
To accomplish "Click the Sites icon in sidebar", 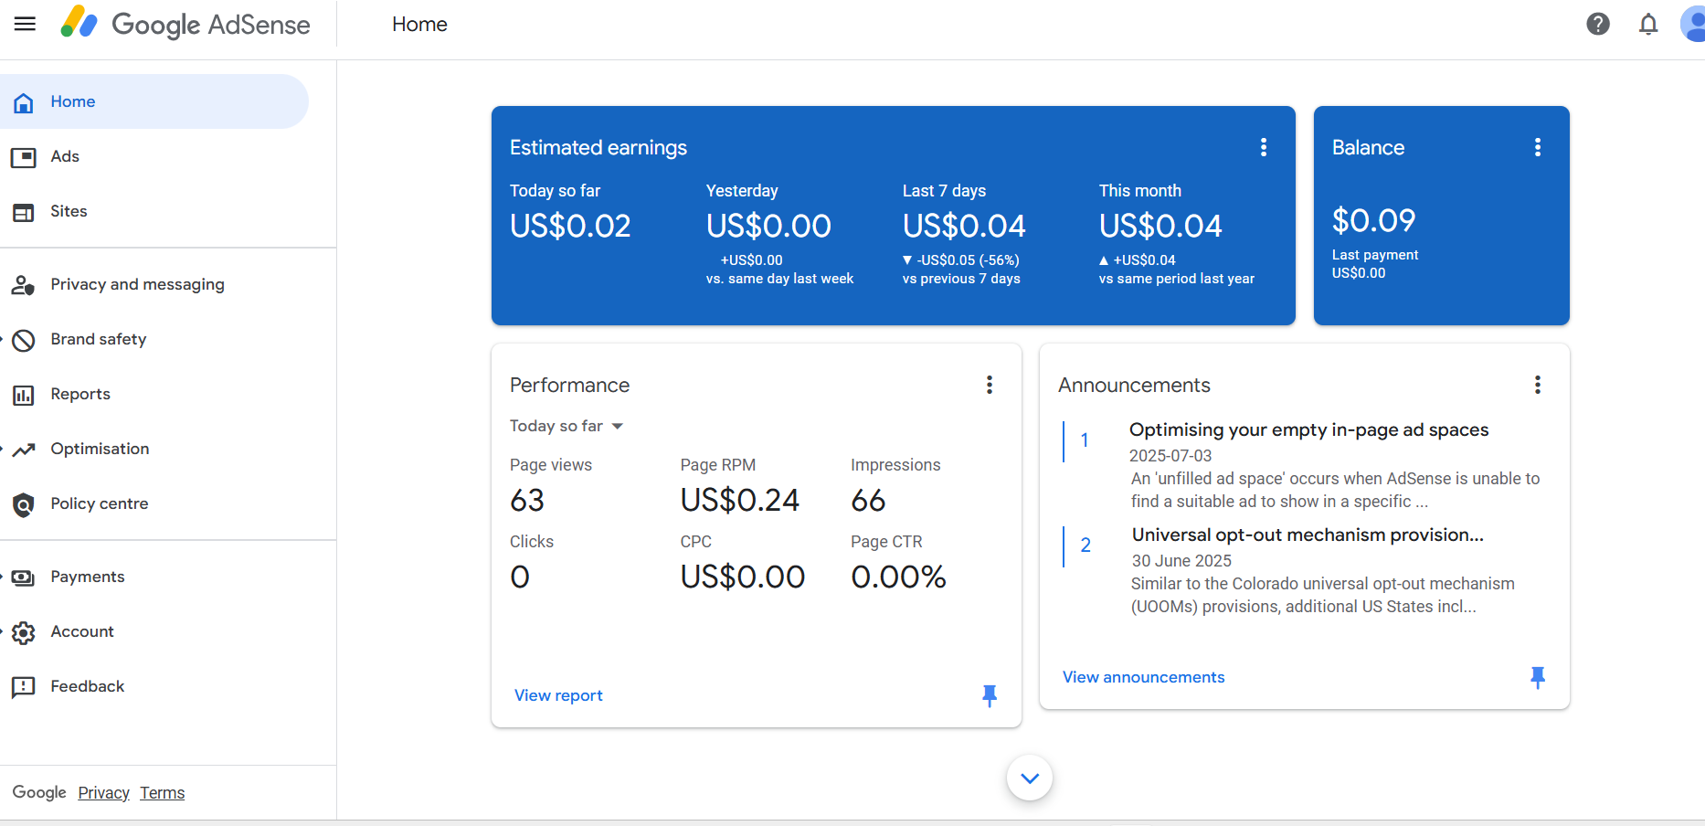I will coord(24,212).
